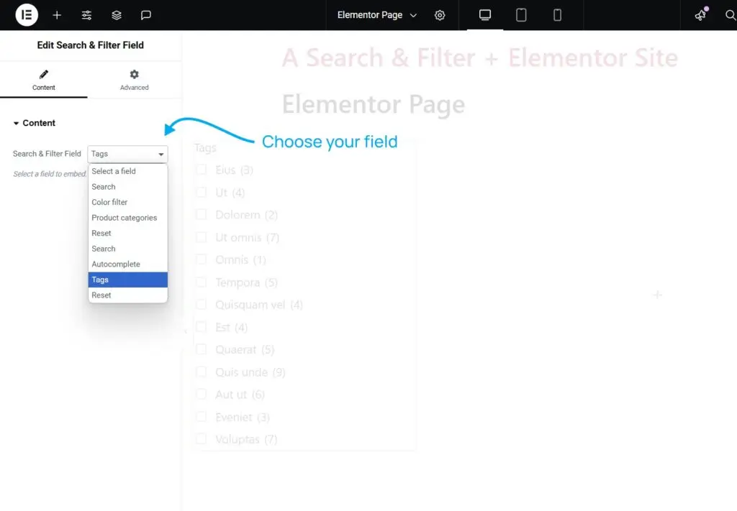Collapse the Content section
Screen dimensions: 737x511
(35, 123)
